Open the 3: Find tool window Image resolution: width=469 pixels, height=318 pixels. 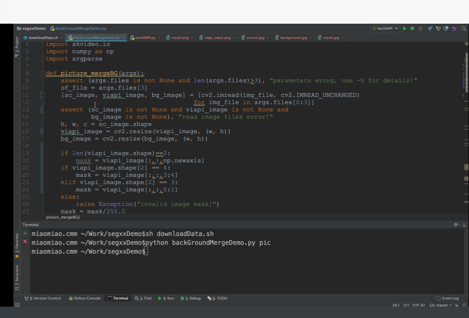click(x=143, y=298)
